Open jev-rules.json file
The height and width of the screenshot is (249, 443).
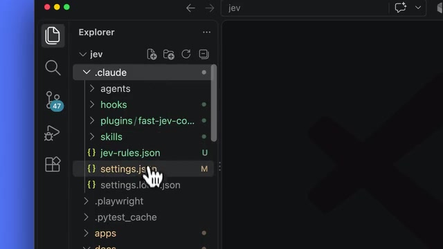pos(143,153)
